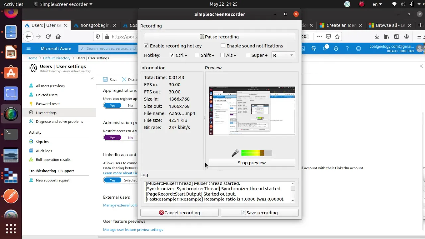Open Azure directory and subscription filter icon
425x239 pixels.
(314, 48)
